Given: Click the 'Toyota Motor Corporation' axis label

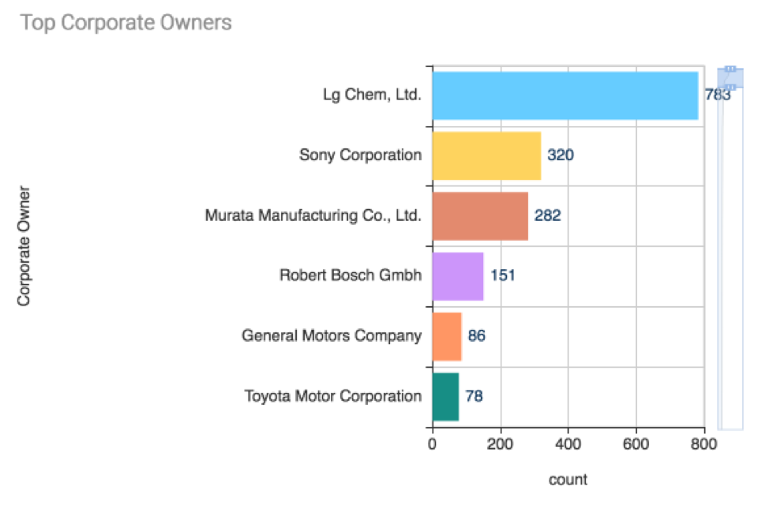Looking at the screenshot, I should [333, 396].
